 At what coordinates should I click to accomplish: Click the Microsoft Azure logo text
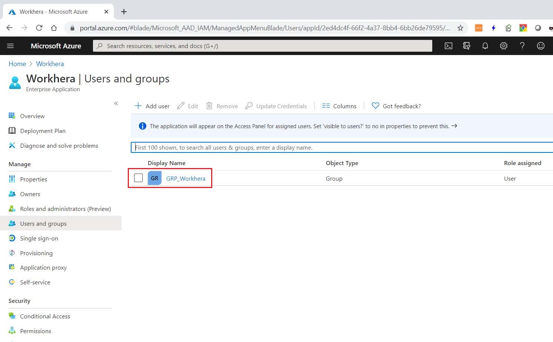click(x=56, y=46)
